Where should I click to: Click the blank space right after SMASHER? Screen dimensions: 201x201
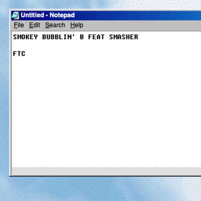170,37
